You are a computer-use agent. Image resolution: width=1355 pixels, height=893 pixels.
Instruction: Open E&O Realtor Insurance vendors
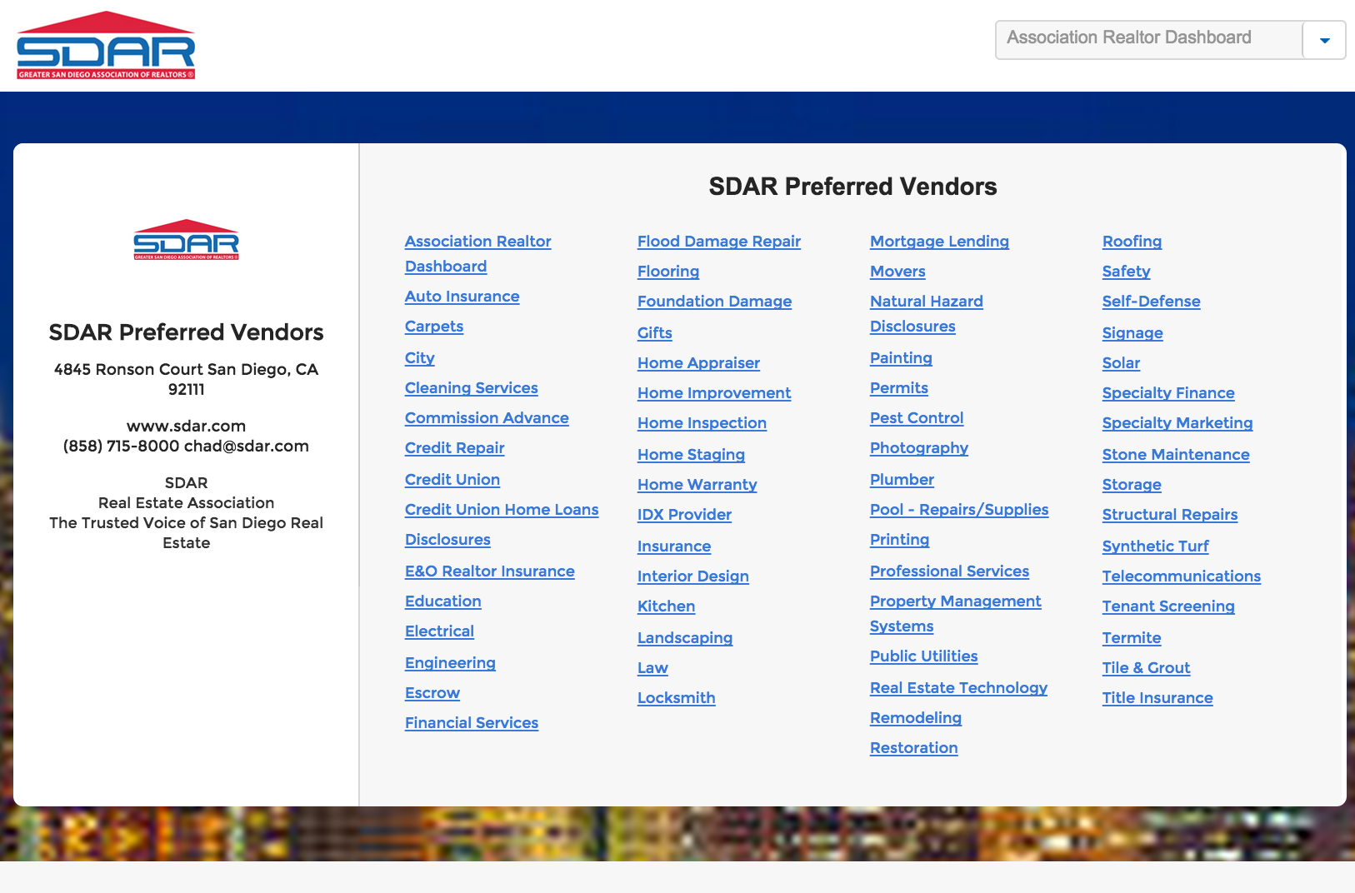tap(489, 571)
